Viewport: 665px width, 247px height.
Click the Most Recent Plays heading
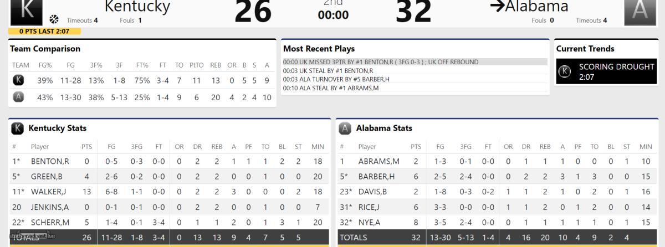(319, 49)
